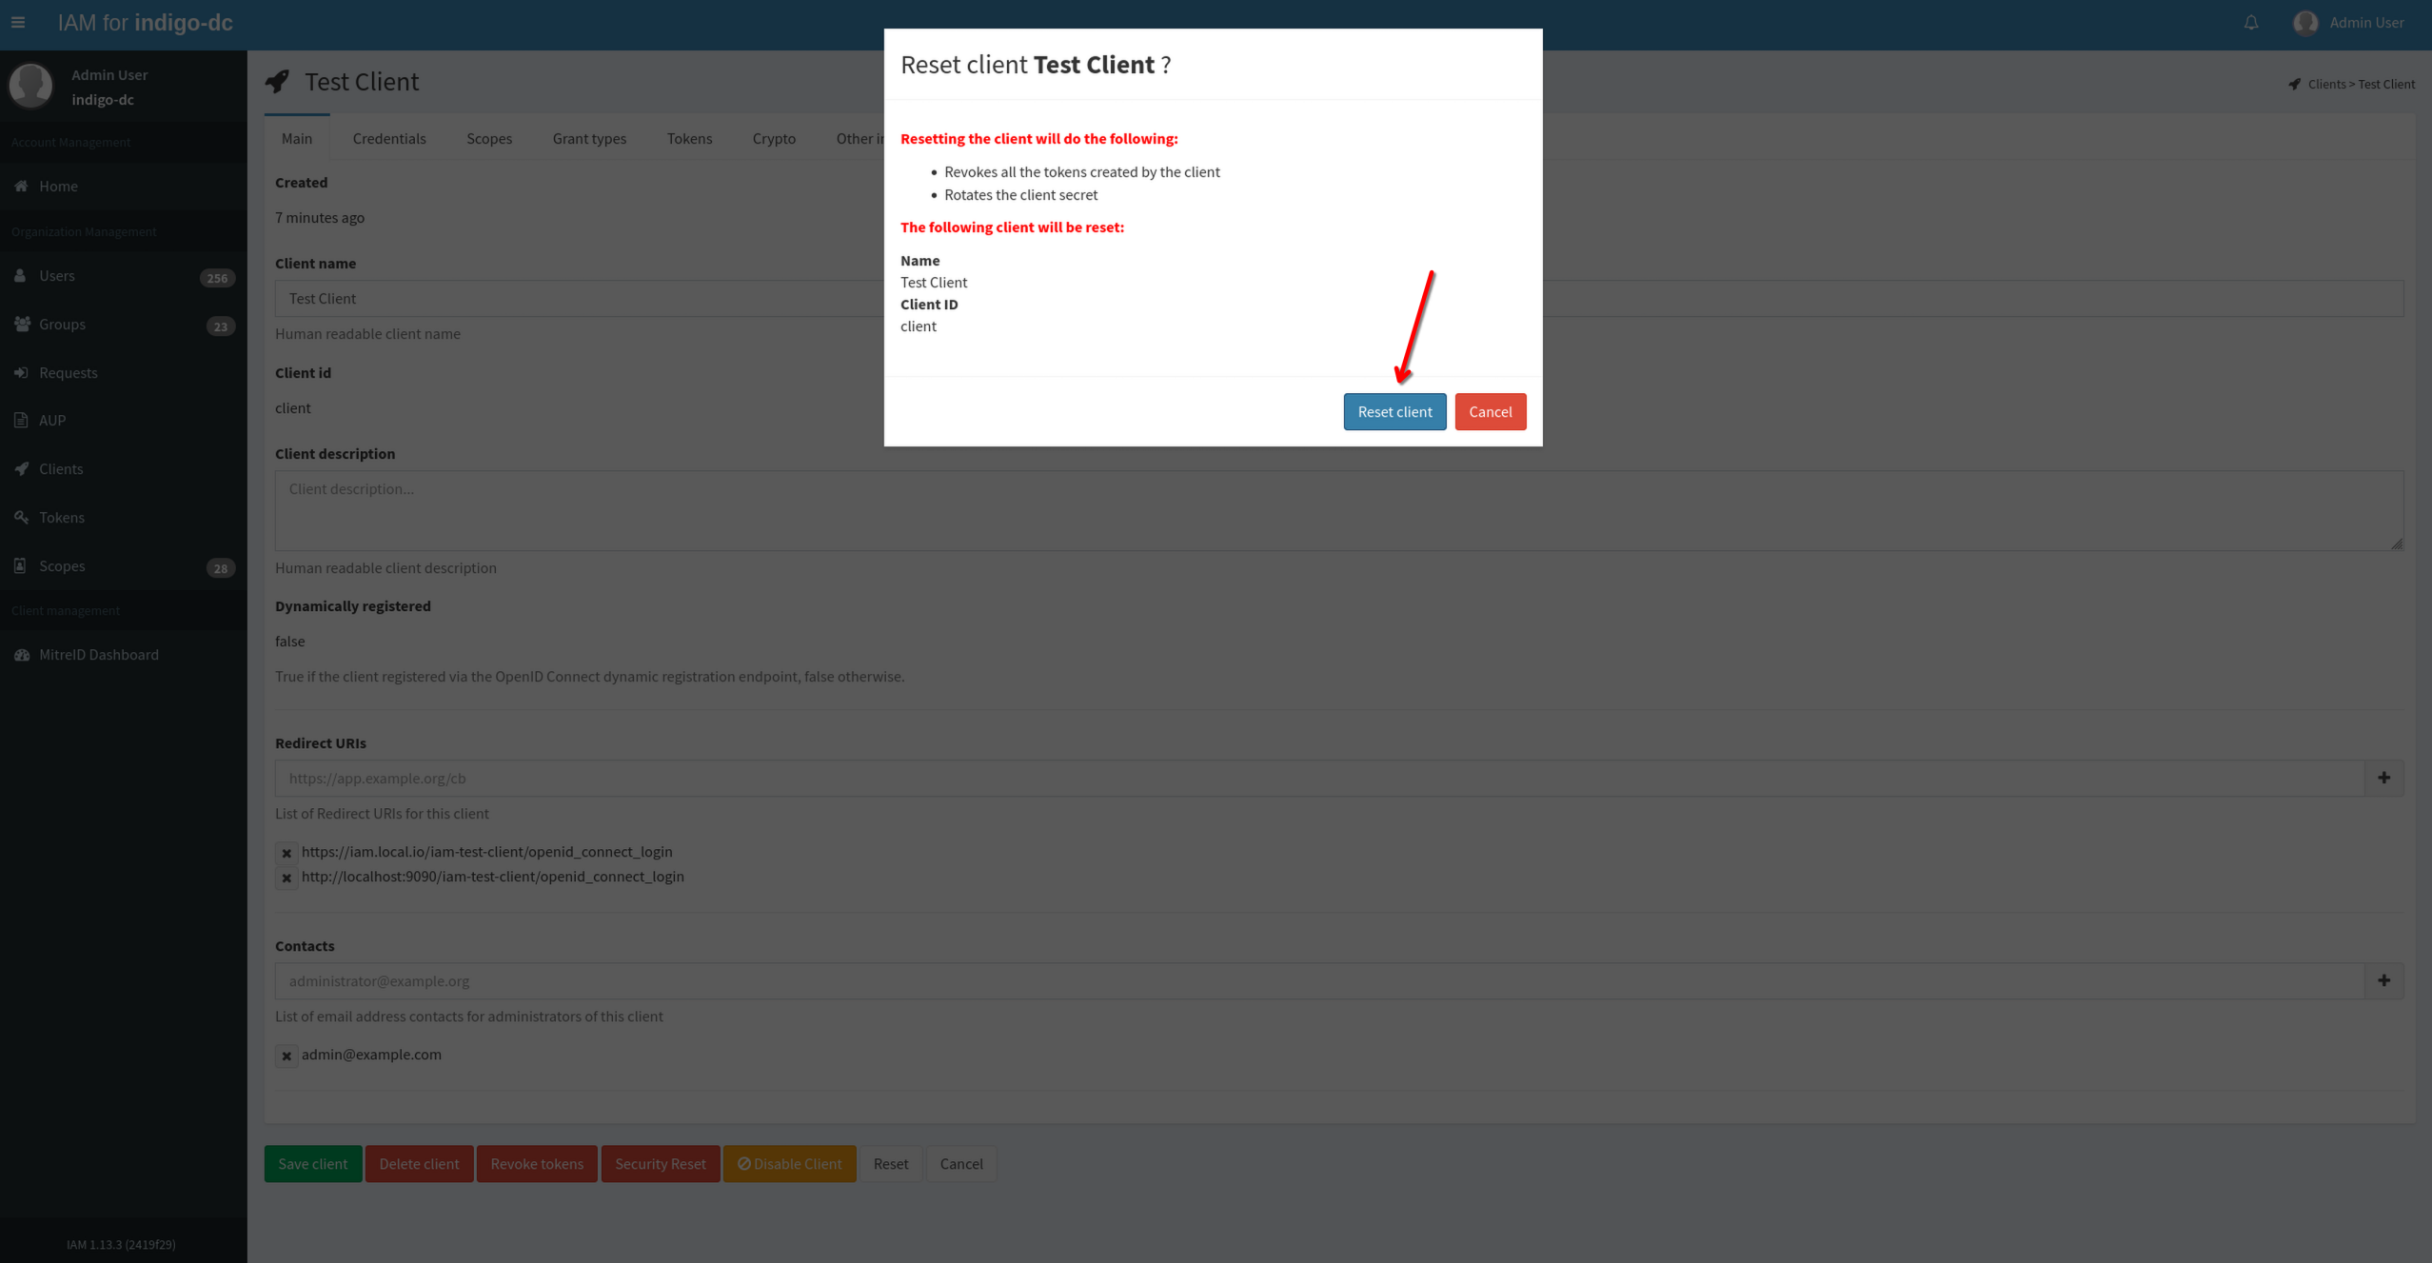Open the Requests section in the sidebar

tap(68, 372)
